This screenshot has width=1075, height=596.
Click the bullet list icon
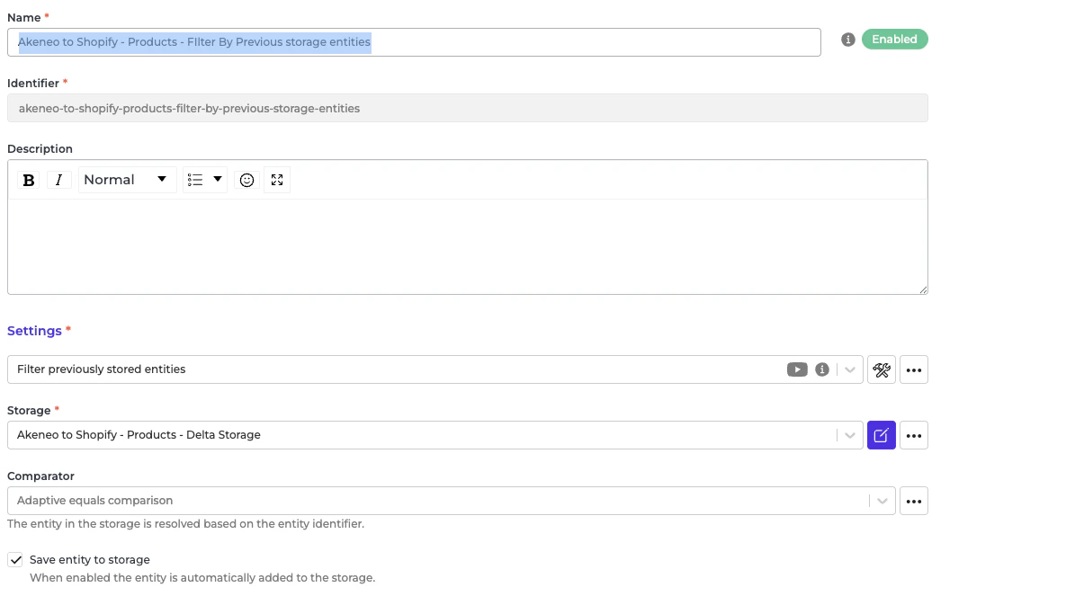pos(194,180)
